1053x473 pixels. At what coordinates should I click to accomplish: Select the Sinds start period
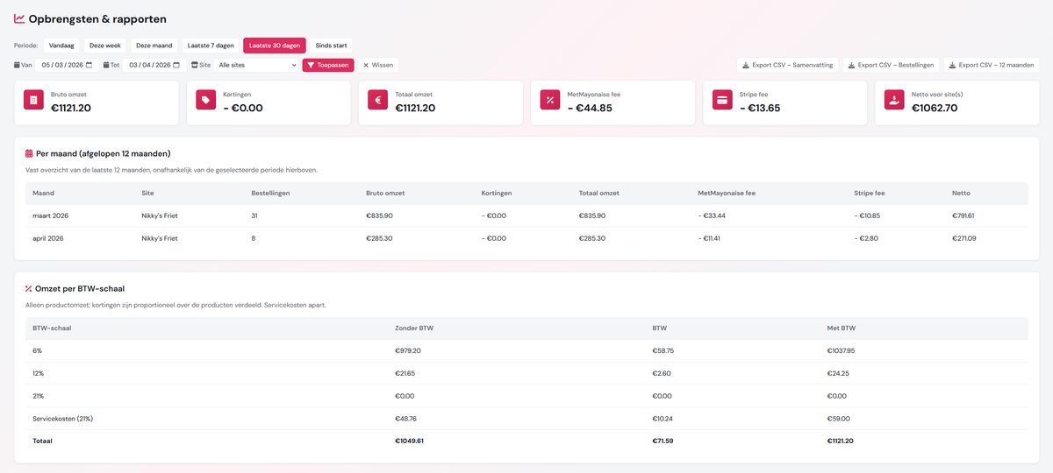click(x=332, y=46)
